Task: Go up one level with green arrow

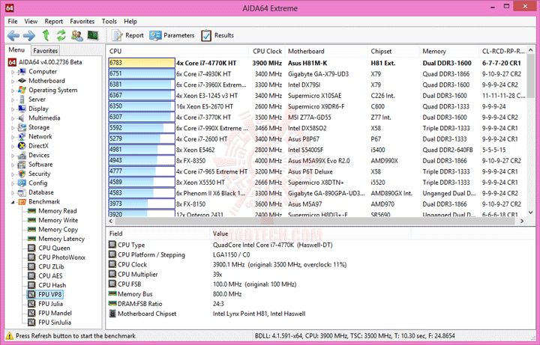Action: [x=46, y=35]
